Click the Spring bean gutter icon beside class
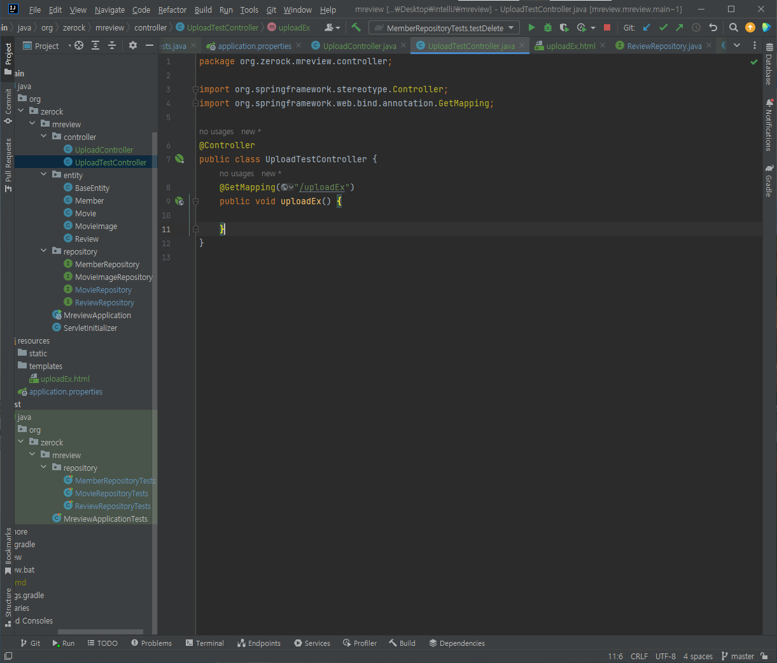Screen dimensions: 777x663 point(180,159)
